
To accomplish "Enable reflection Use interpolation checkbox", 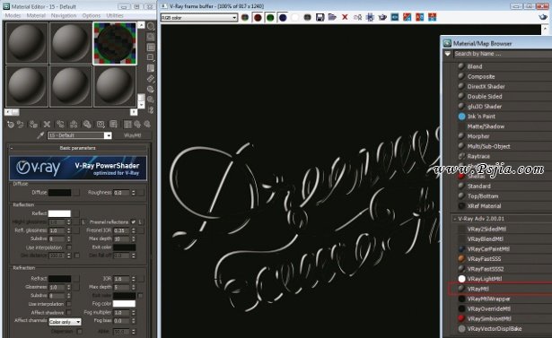I will pos(69,247).
